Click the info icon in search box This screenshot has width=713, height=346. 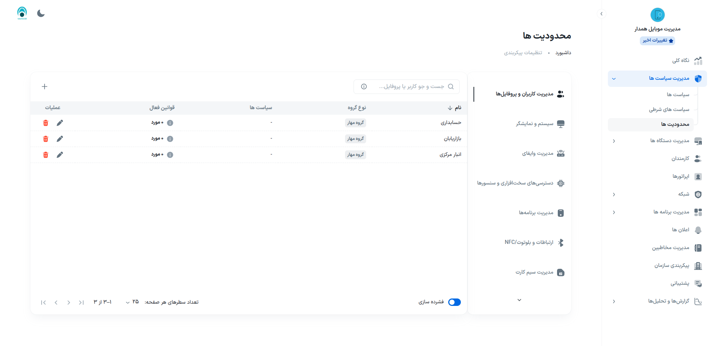(x=364, y=86)
